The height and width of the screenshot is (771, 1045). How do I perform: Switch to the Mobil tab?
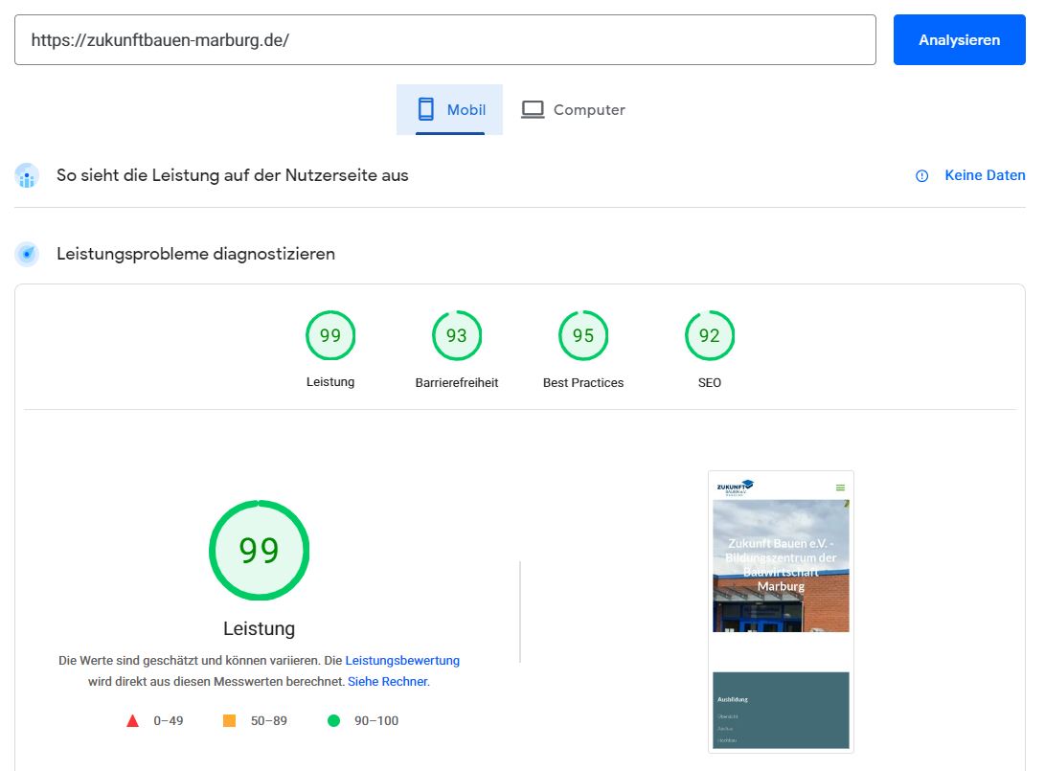449,110
